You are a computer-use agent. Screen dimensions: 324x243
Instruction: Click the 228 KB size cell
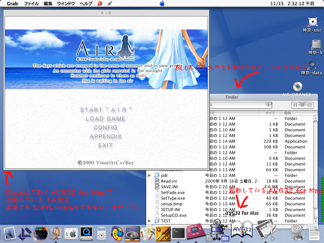pyautogui.click(x=271, y=141)
